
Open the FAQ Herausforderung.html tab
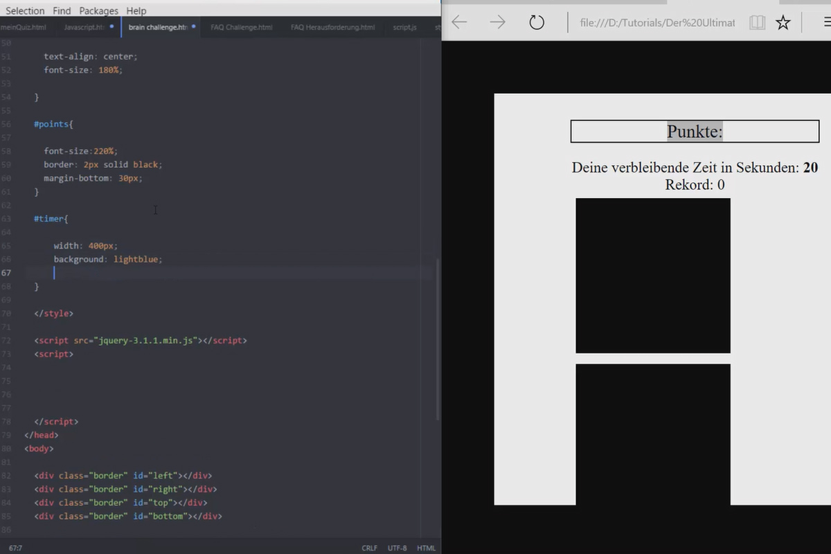(x=333, y=27)
